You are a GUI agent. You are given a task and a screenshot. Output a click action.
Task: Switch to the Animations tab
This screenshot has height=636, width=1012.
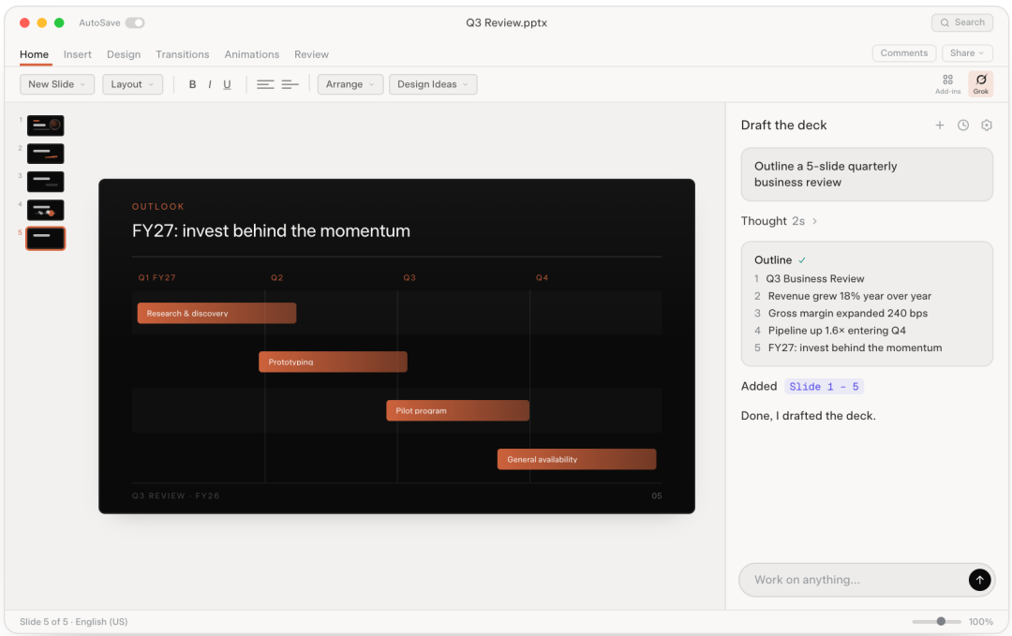pyautogui.click(x=252, y=54)
